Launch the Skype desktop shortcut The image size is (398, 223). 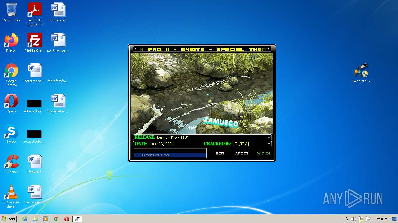11,134
